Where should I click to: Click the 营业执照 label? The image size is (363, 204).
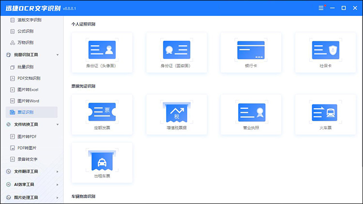[251, 128]
